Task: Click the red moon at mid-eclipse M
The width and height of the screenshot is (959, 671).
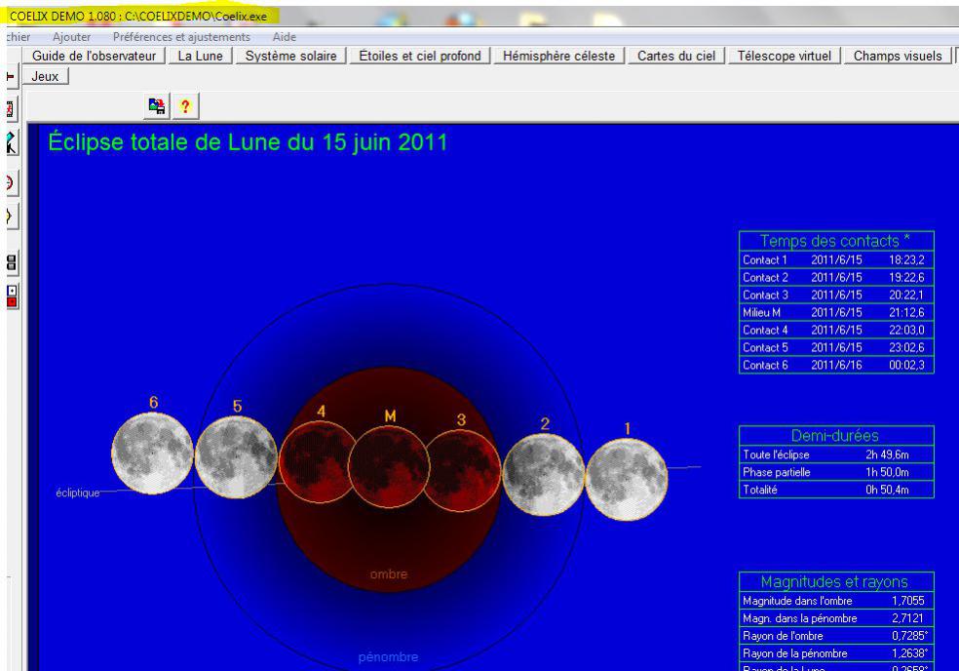Action: pyautogui.click(x=389, y=466)
